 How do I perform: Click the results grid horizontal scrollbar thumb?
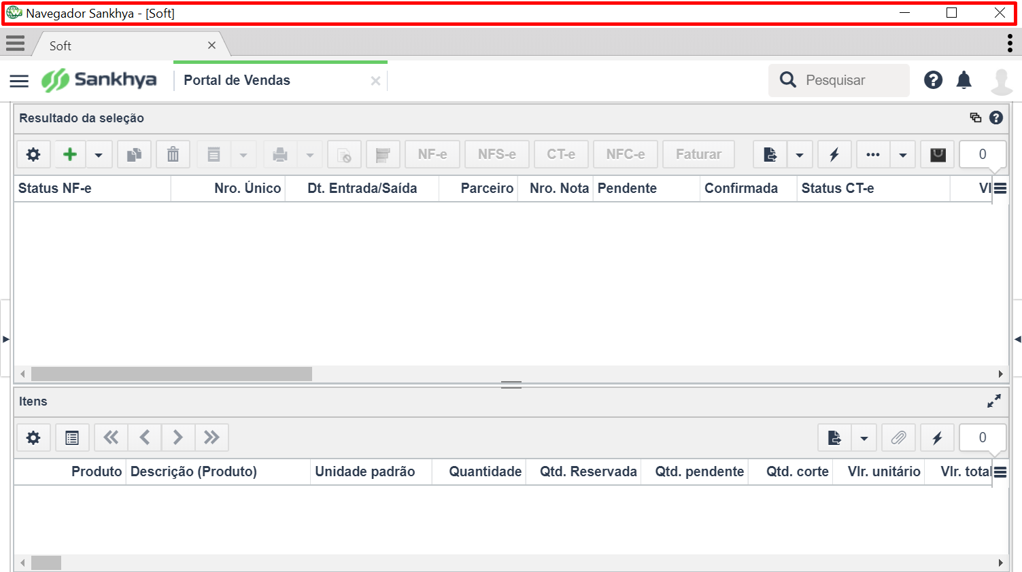pos(171,374)
